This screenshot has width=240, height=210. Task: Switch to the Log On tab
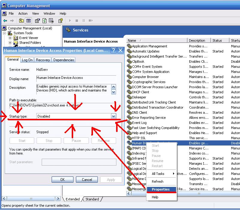(27, 60)
